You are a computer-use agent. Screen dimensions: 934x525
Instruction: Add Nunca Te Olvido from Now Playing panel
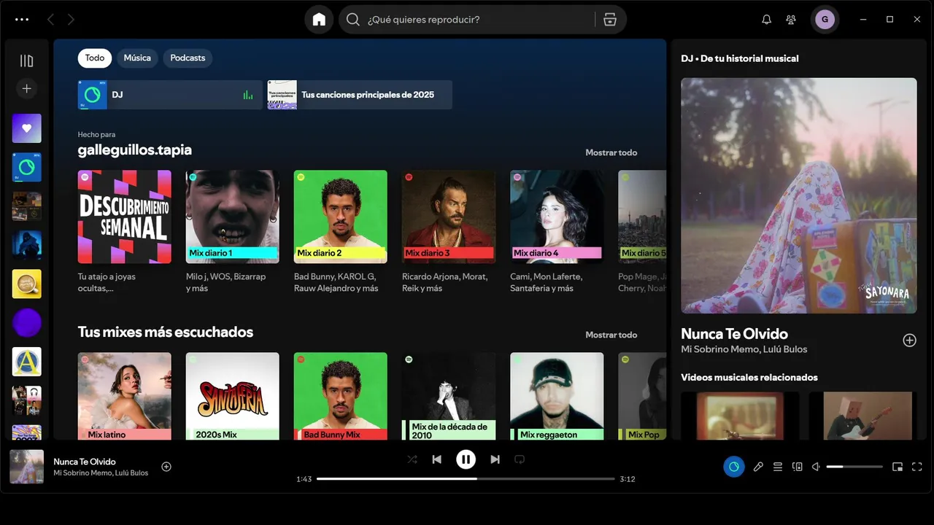[x=909, y=340]
